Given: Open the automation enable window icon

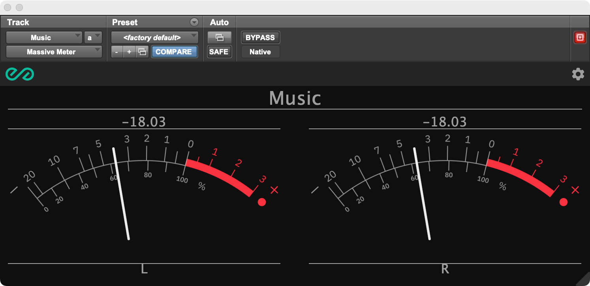Looking at the screenshot, I should tap(219, 37).
